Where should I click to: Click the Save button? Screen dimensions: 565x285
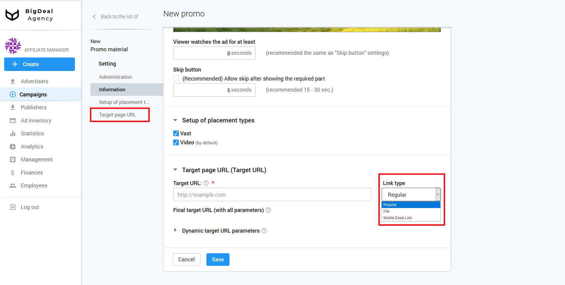[218, 260]
